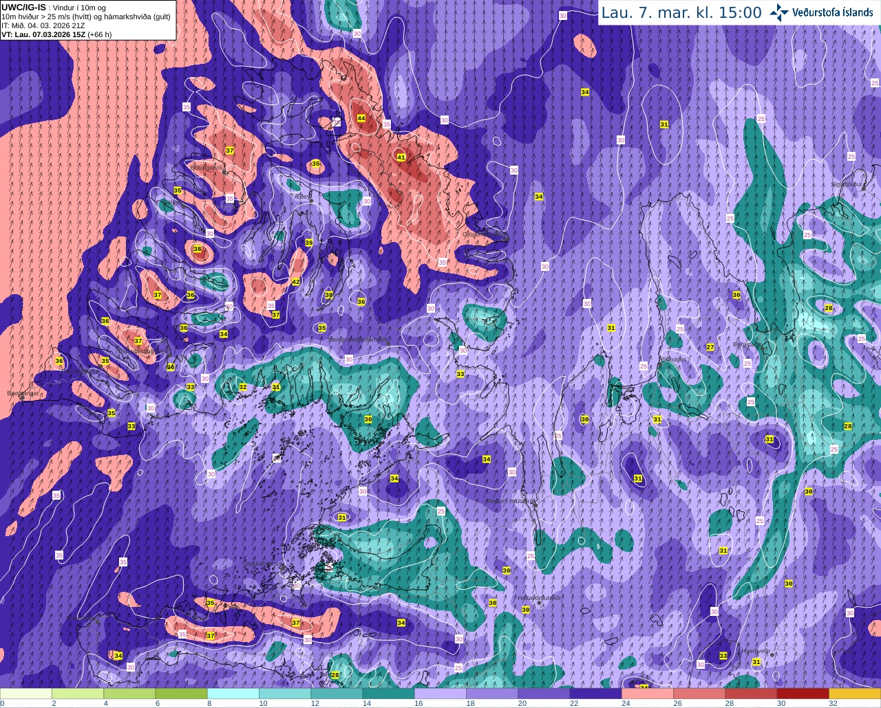
Task: Pick the dark indigo 22–24 legend swatch
Action: 595,694
